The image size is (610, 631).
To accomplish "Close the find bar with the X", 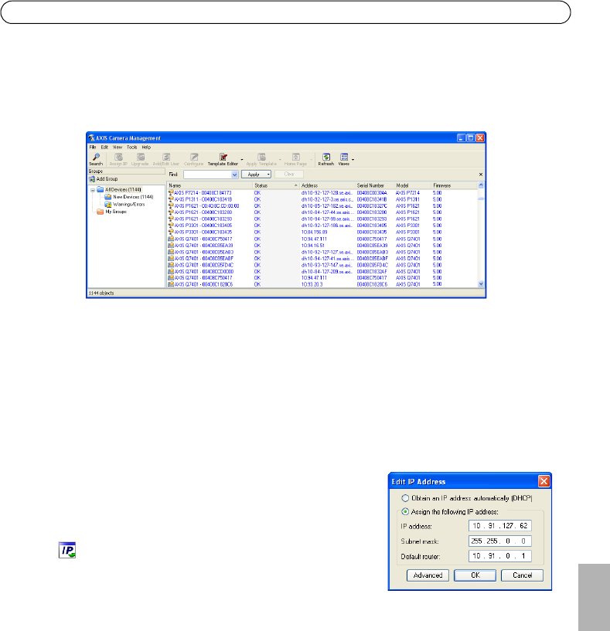I will [481, 175].
